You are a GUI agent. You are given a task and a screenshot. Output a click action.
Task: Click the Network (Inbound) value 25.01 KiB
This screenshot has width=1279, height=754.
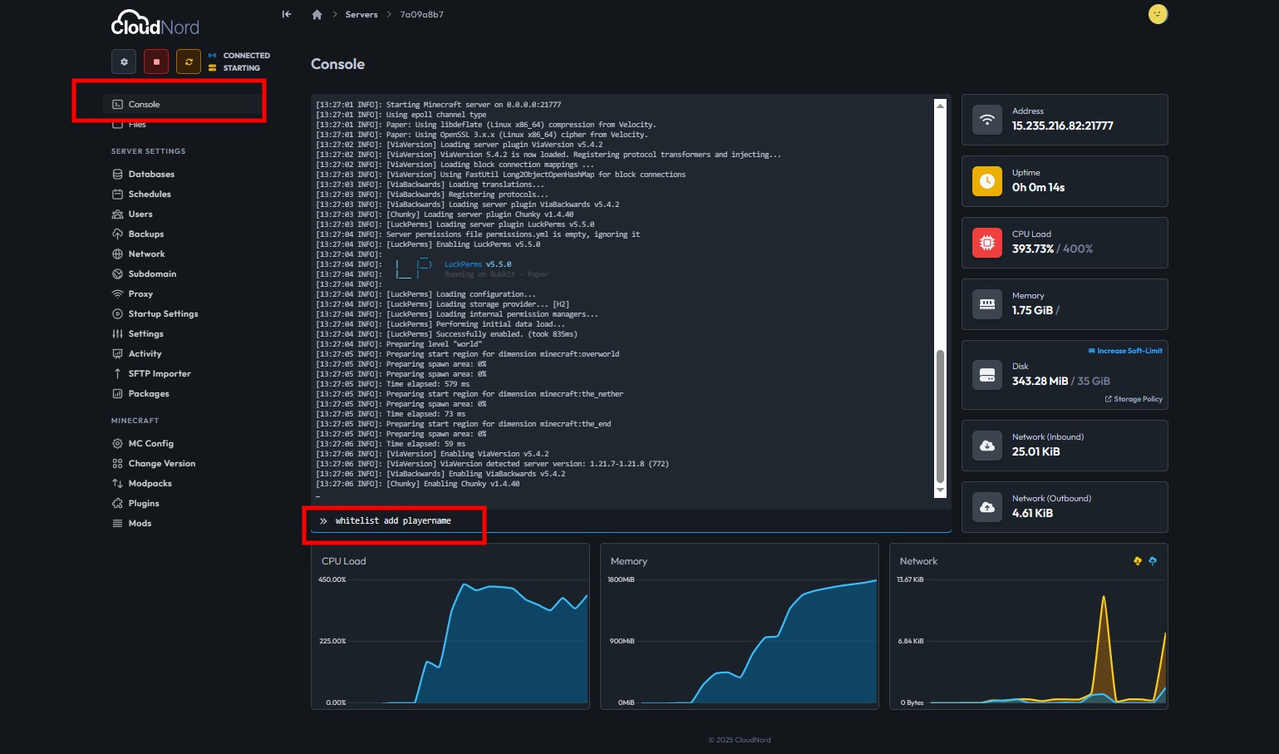pos(1035,452)
